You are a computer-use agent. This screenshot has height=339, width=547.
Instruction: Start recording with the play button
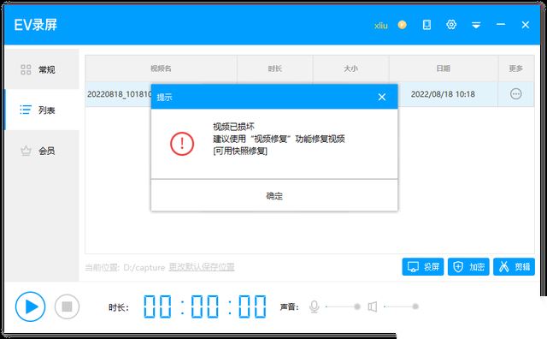click(x=31, y=306)
